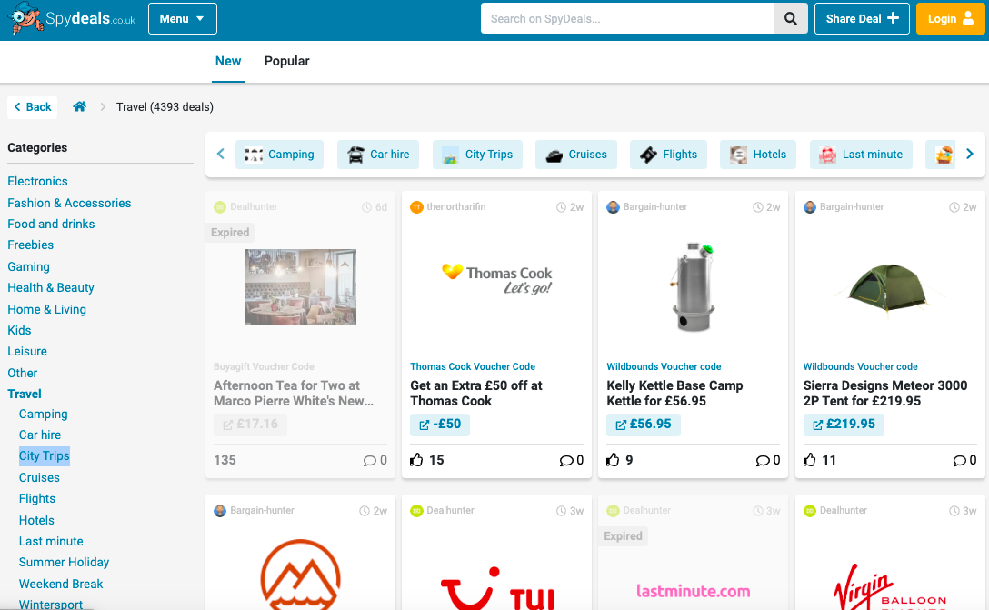Click the search magnifier icon
The width and height of the screenshot is (989, 610).
pyautogui.click(x=790, y=19)
